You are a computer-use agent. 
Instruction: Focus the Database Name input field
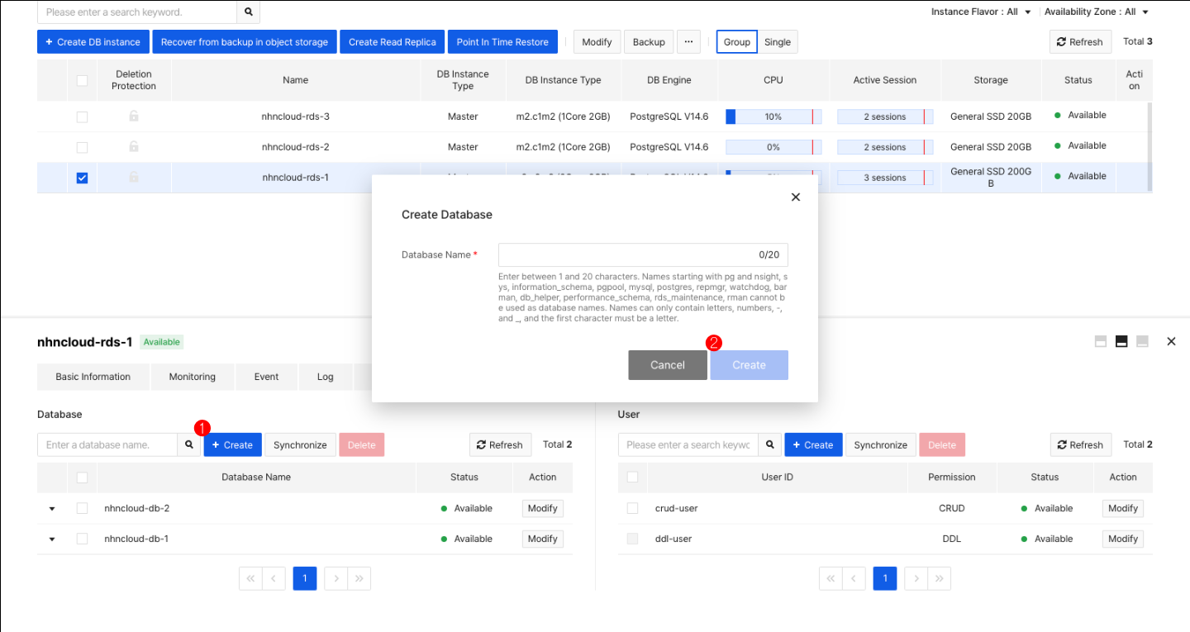[x=644, y=254]
